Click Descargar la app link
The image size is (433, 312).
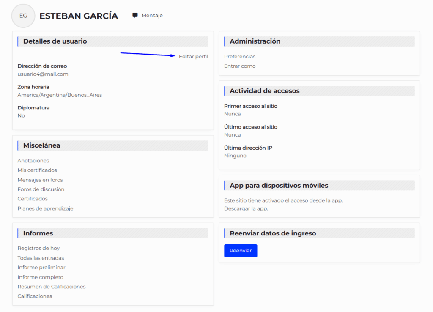pos(246,208)
